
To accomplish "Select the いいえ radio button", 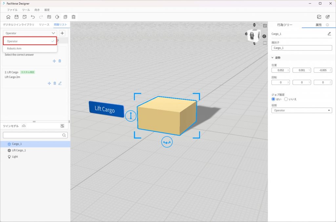I will [286, 99].
